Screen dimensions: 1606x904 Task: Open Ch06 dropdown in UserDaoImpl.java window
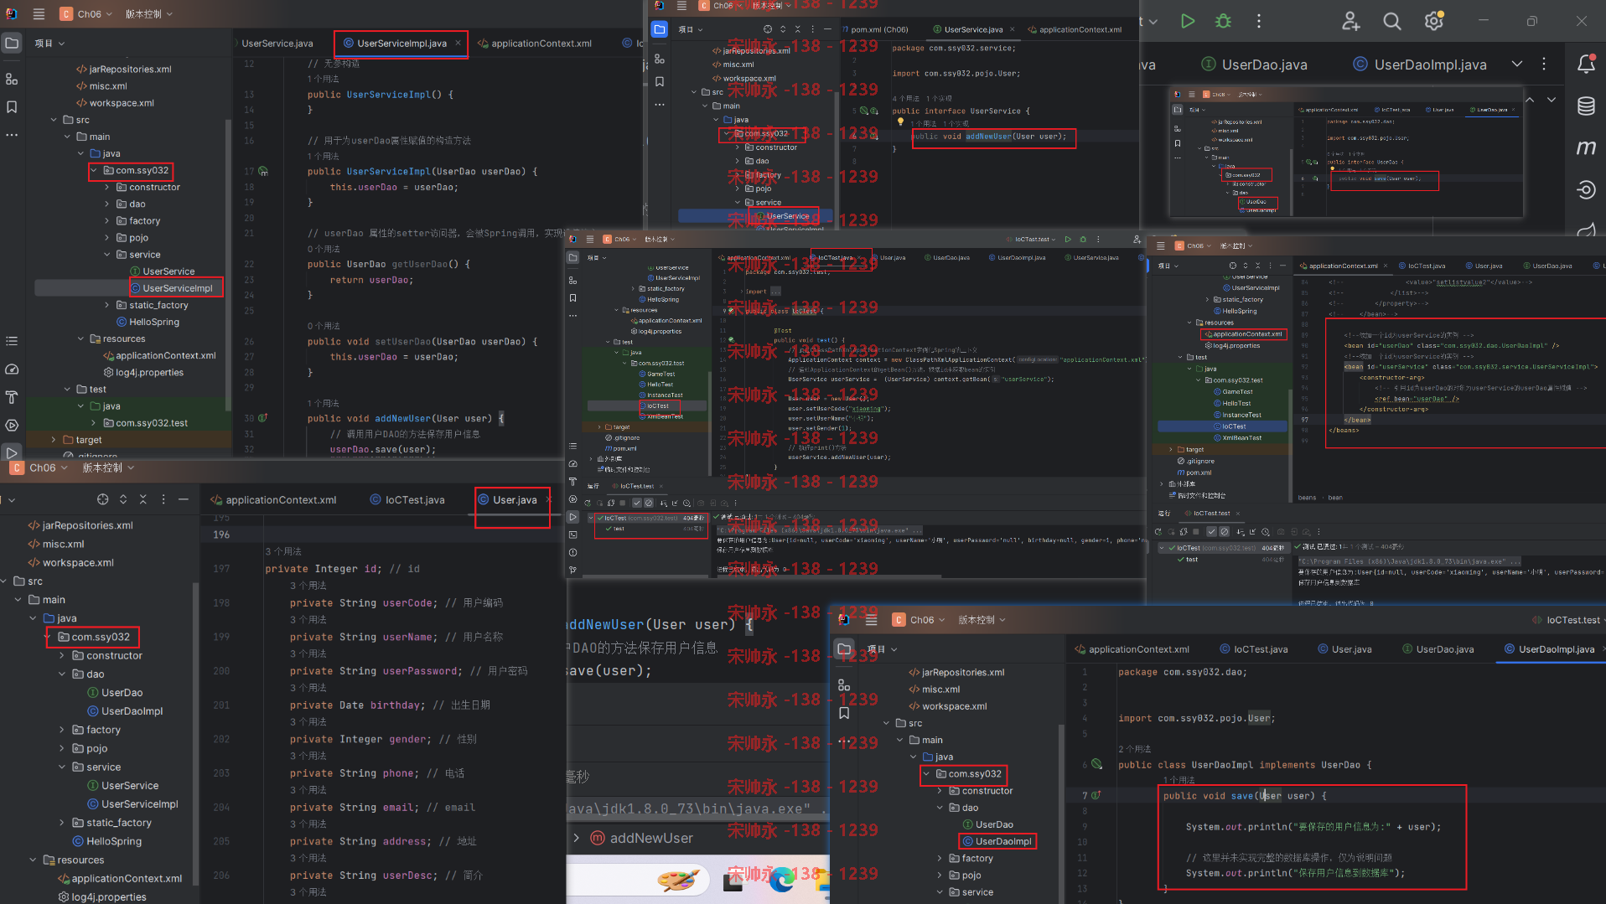click(919, 620)
